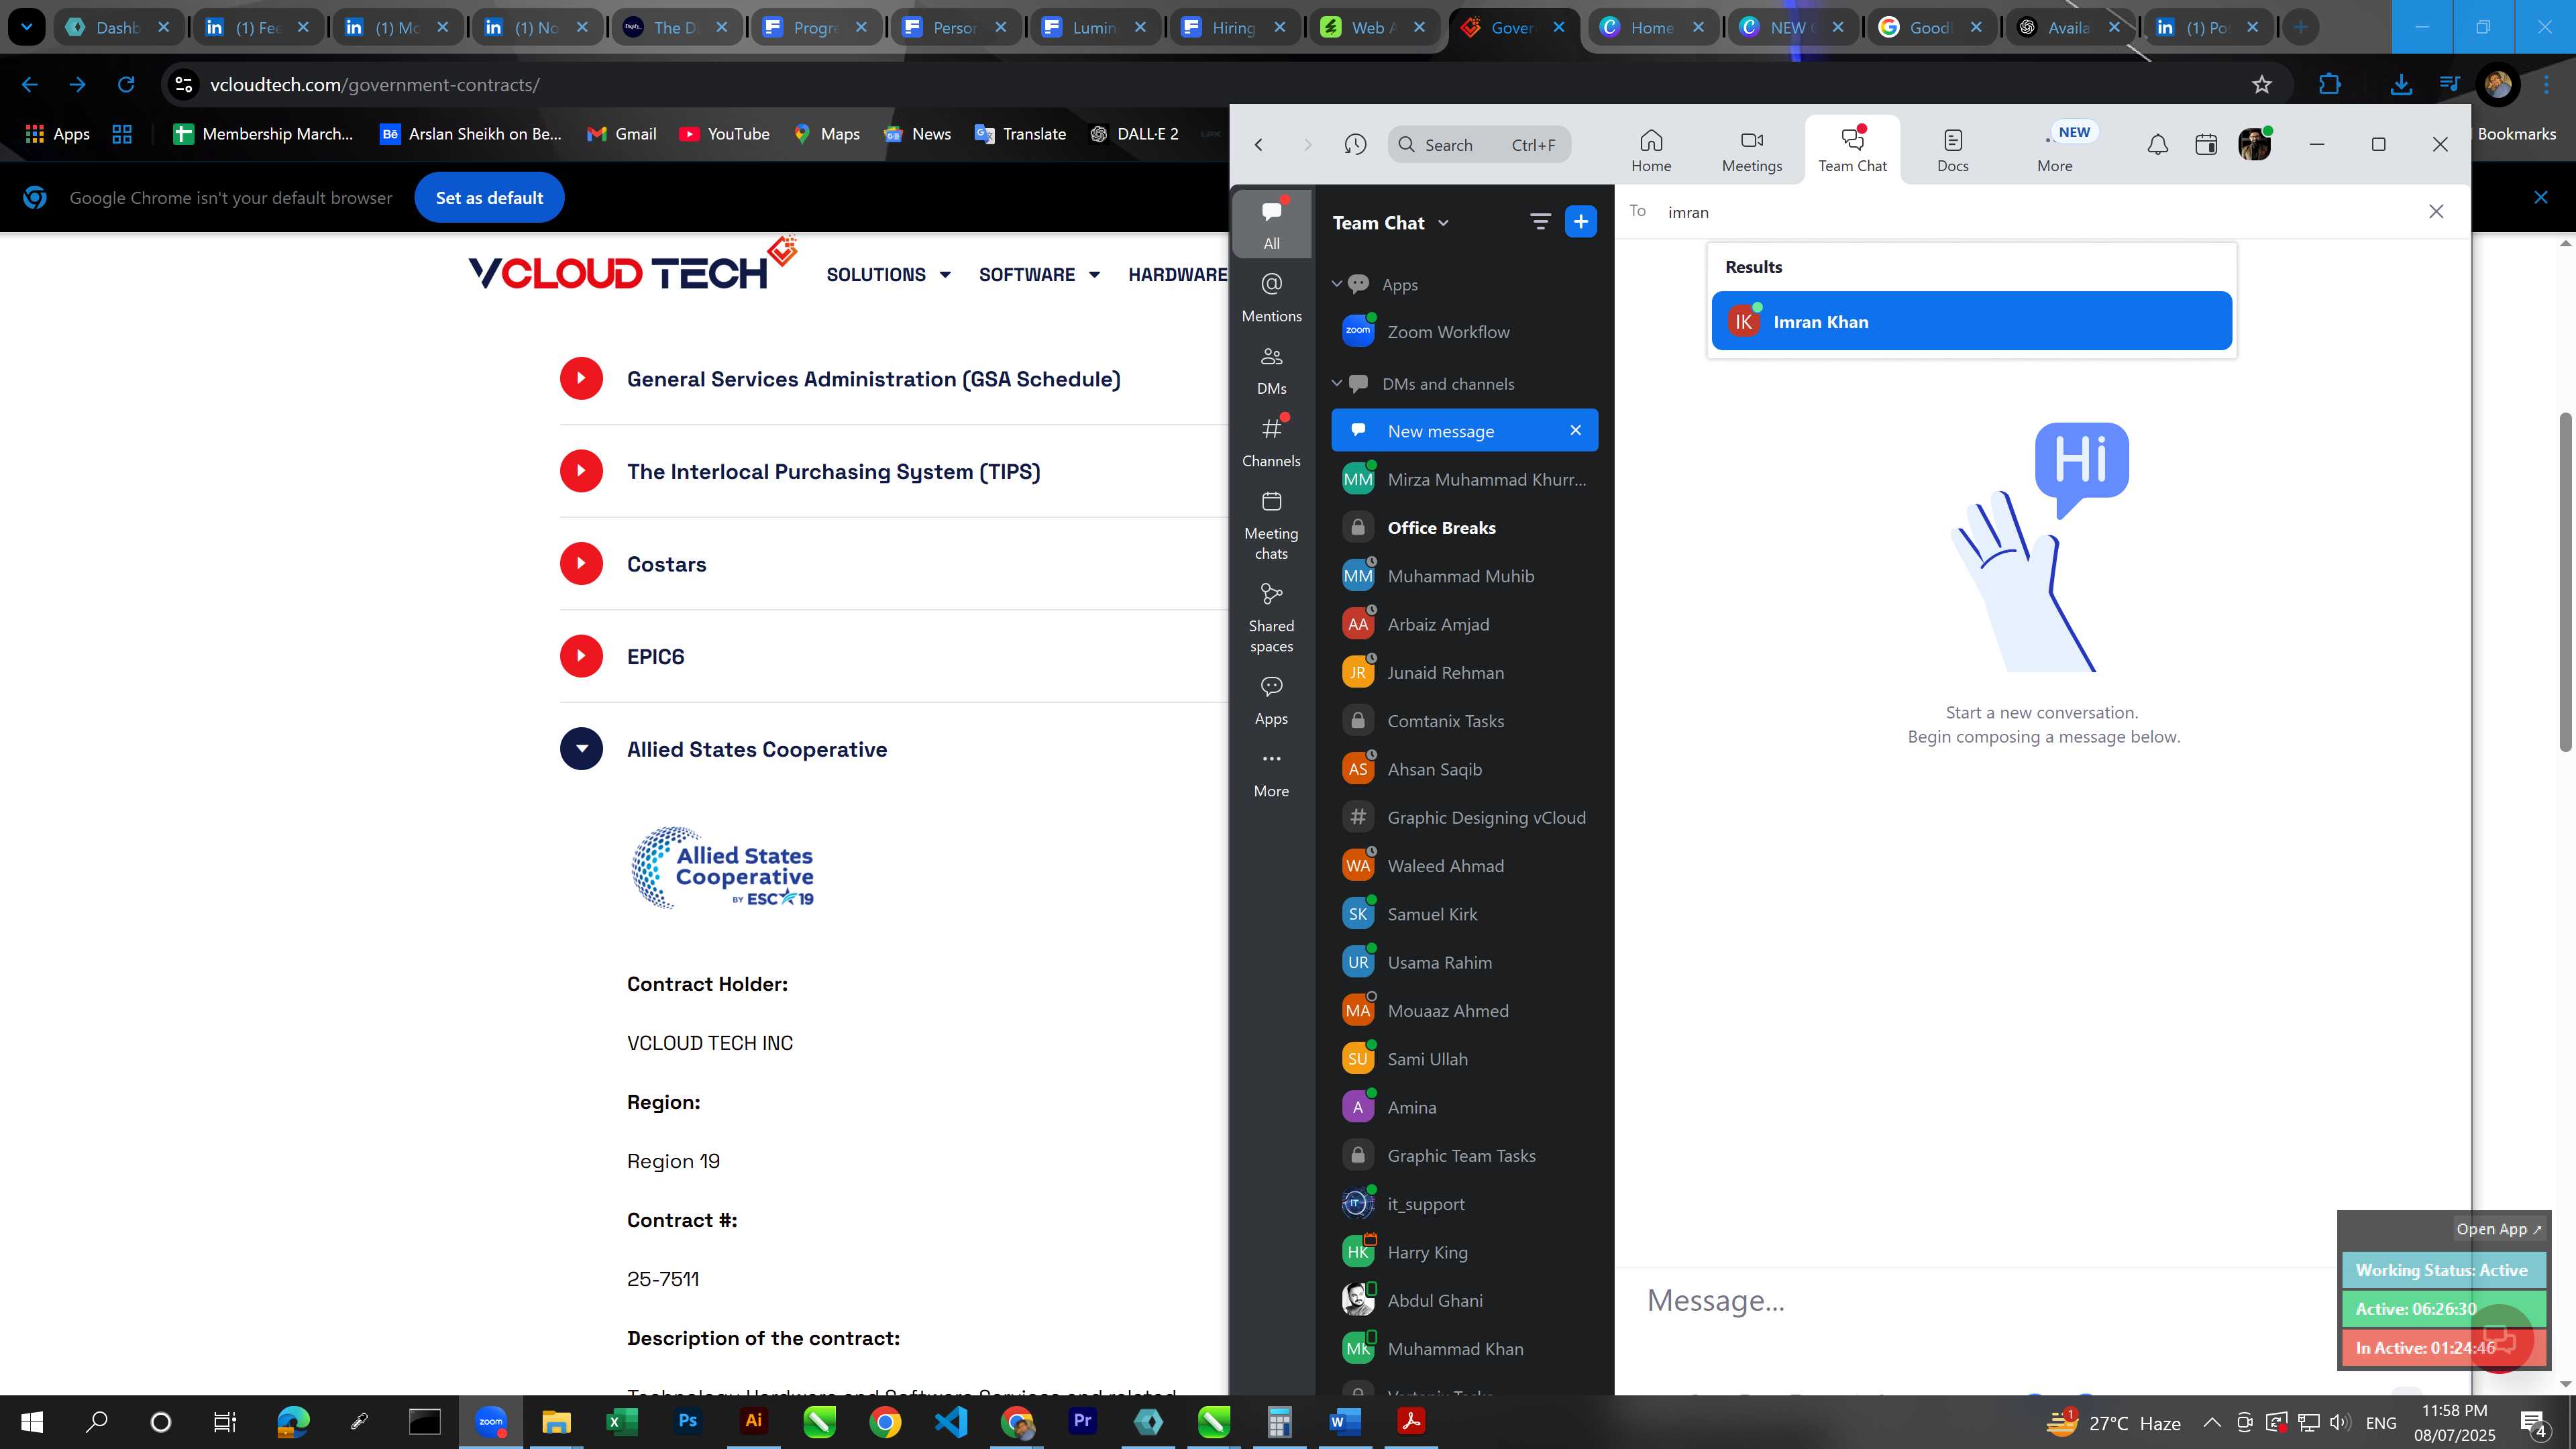
Task: Open DMs in Zoom sidebar
Action: (x=1271, y=370)
